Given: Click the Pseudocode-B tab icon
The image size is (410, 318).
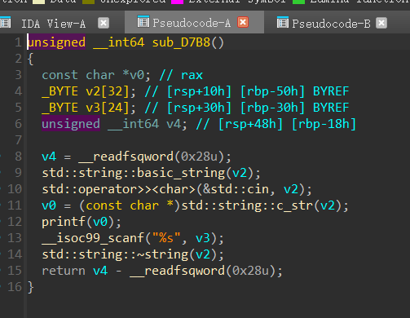Looking at the screenshot, I should point(283,22).
